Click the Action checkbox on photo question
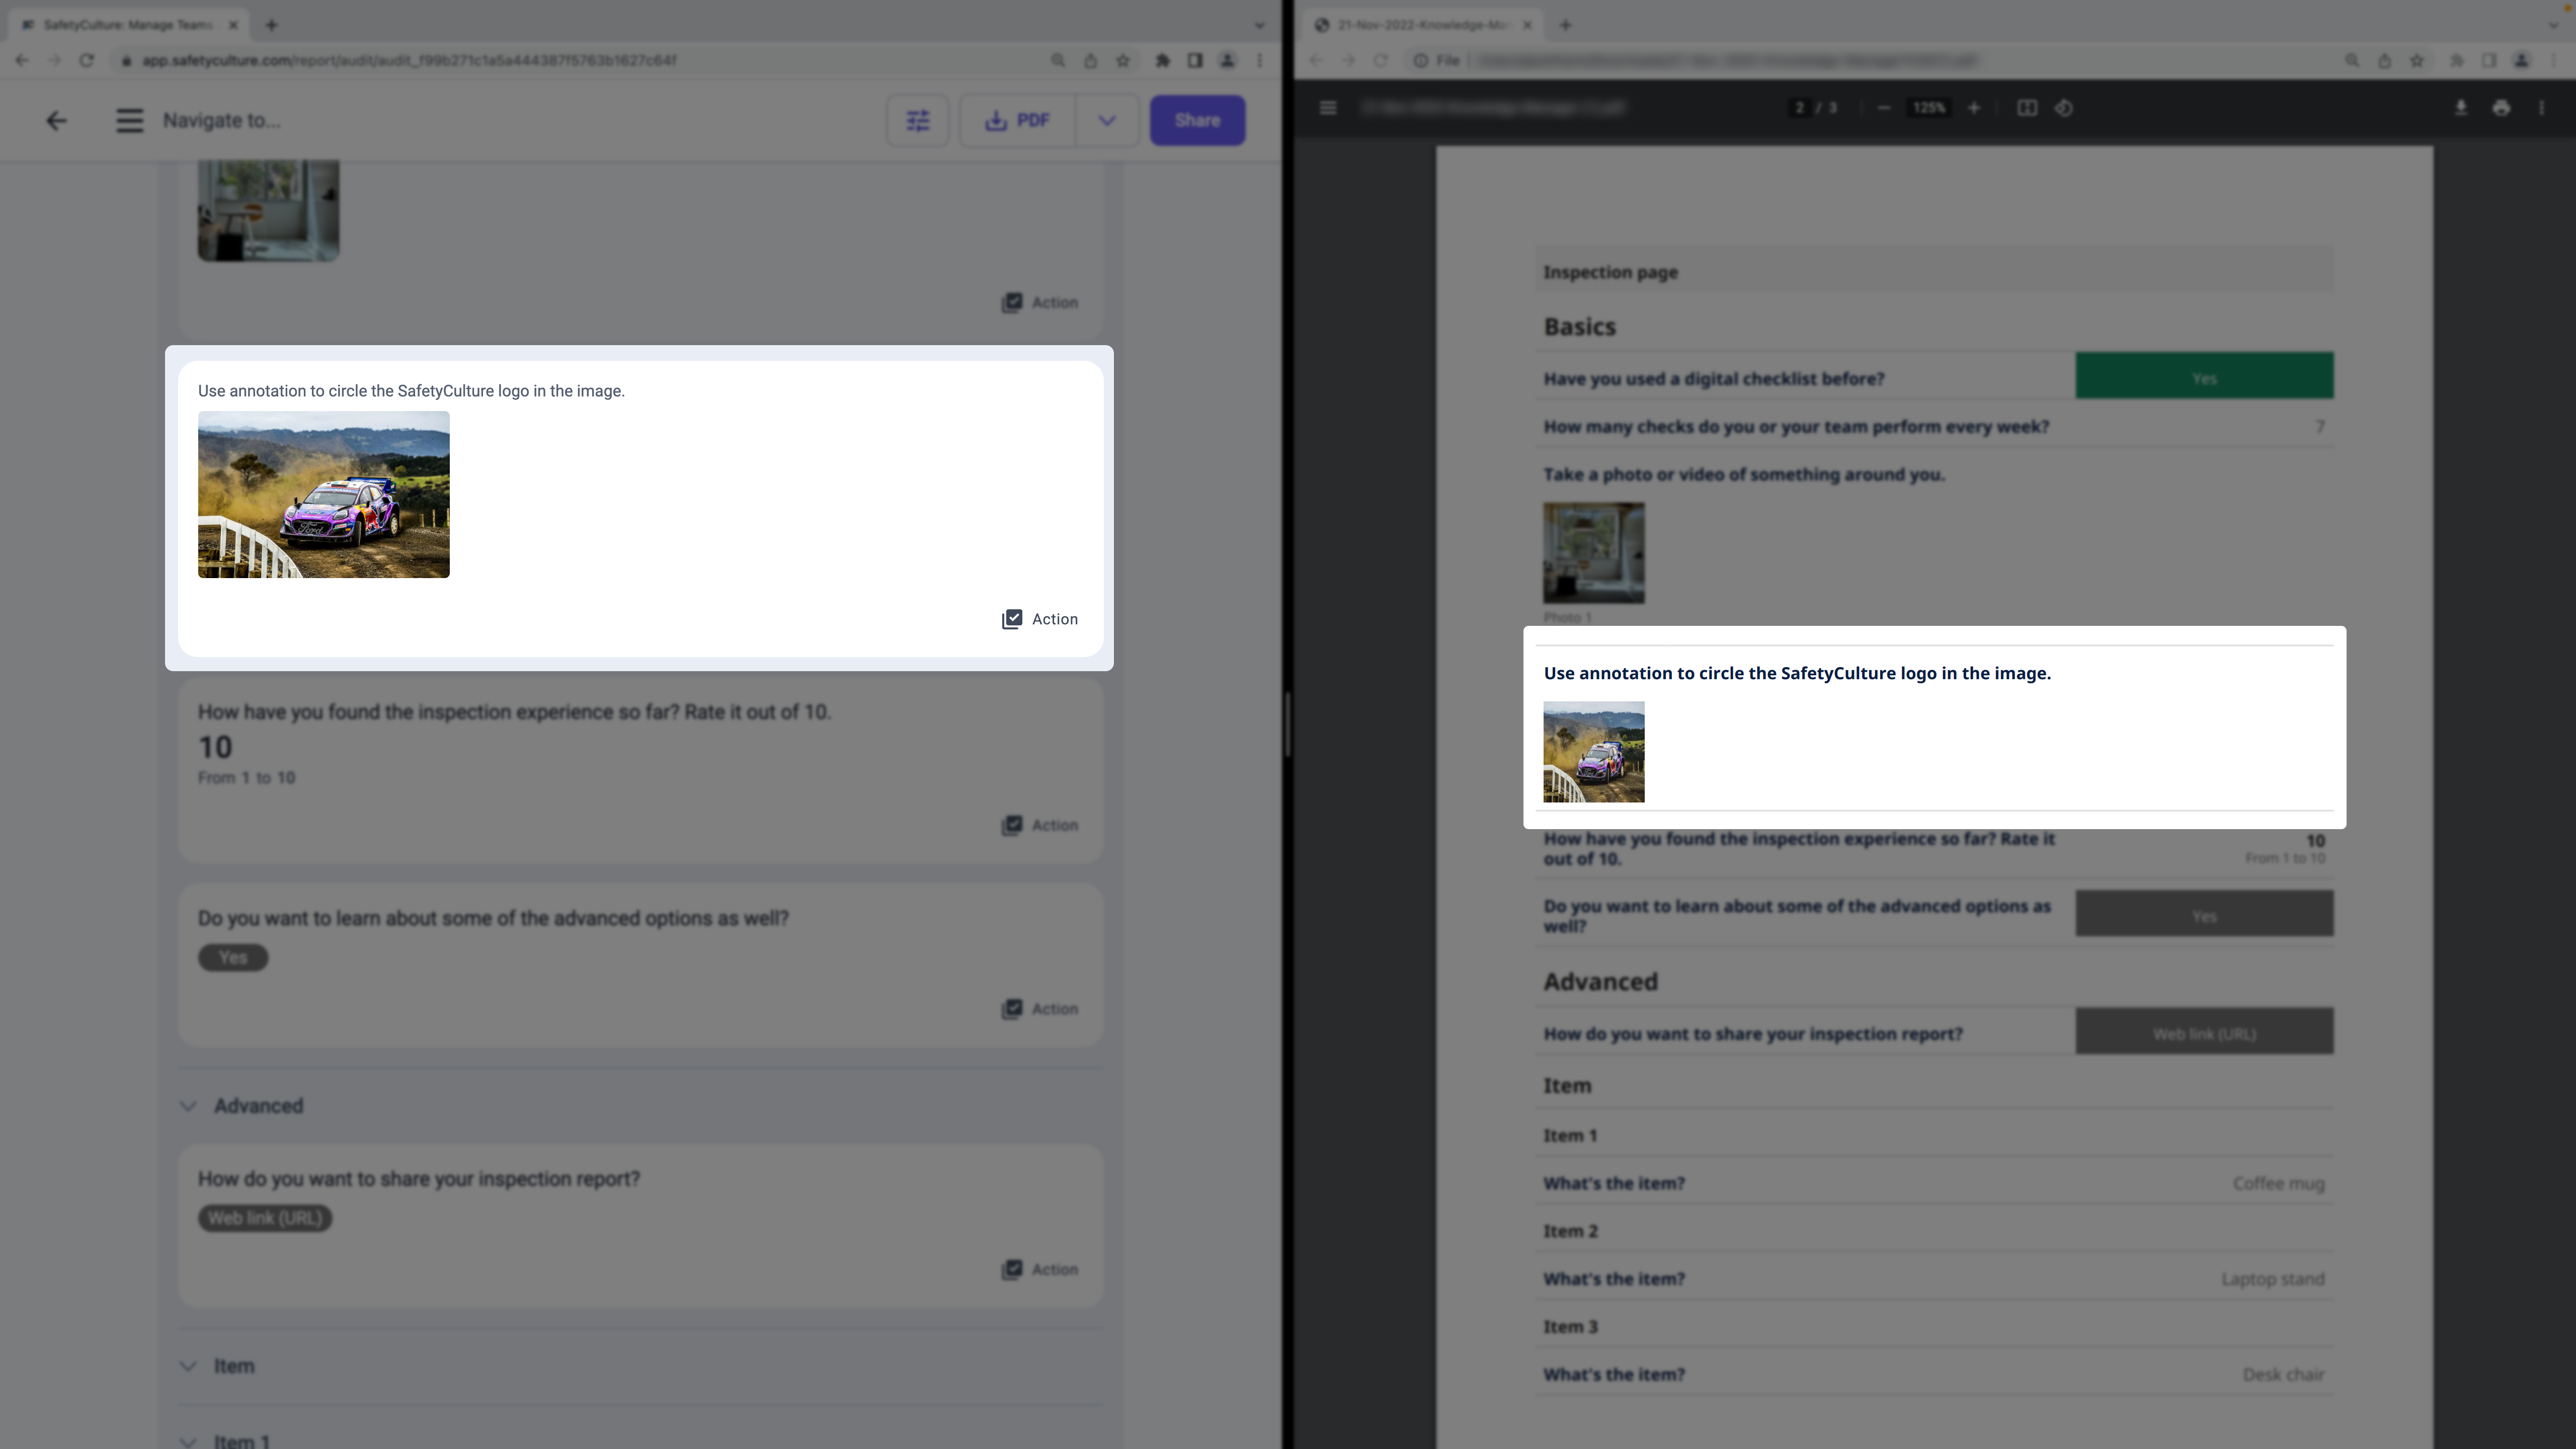The image size is (2576, 1449). point(1010,617)
